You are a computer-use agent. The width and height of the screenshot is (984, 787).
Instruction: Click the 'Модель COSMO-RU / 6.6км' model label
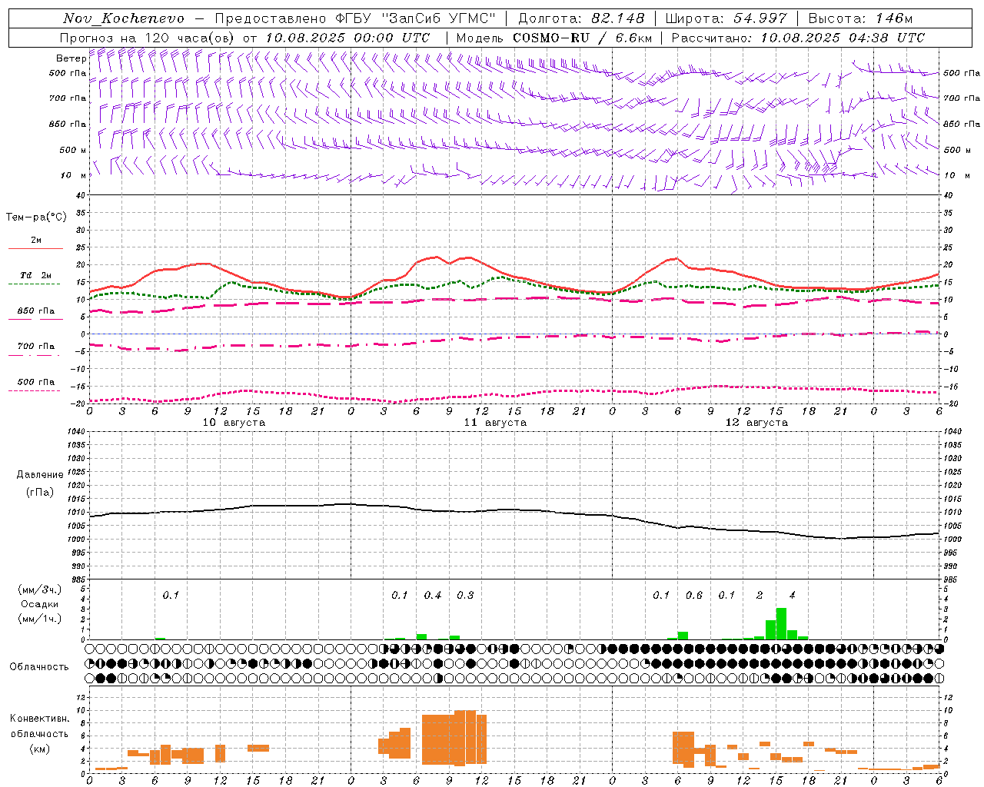tap(553, 38)
